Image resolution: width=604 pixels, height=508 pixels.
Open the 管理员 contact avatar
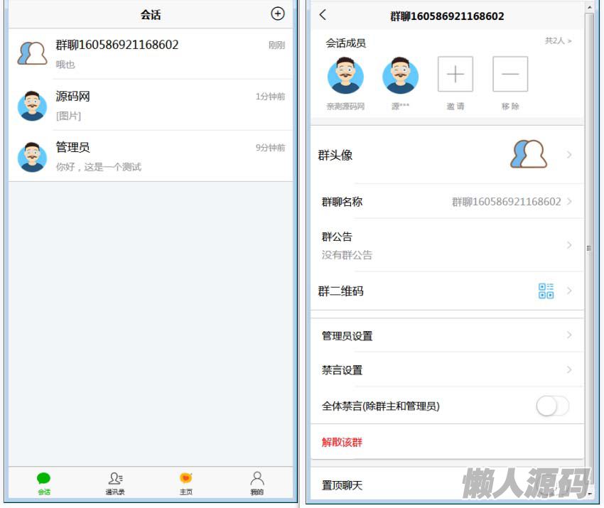33,157
